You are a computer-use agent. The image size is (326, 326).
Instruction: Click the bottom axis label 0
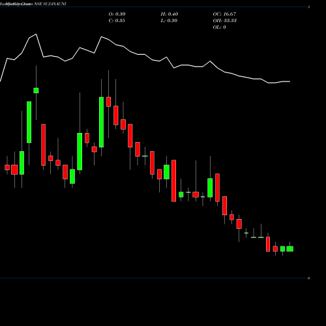308,278
